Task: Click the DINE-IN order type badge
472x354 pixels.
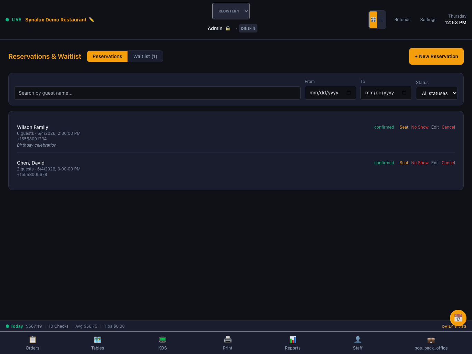Action: pos(248,28)
